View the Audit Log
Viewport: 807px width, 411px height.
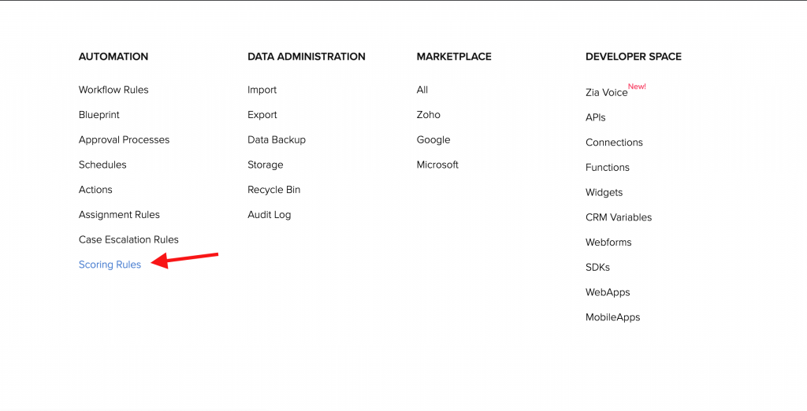pyautogui.click(x=269, y=215)
